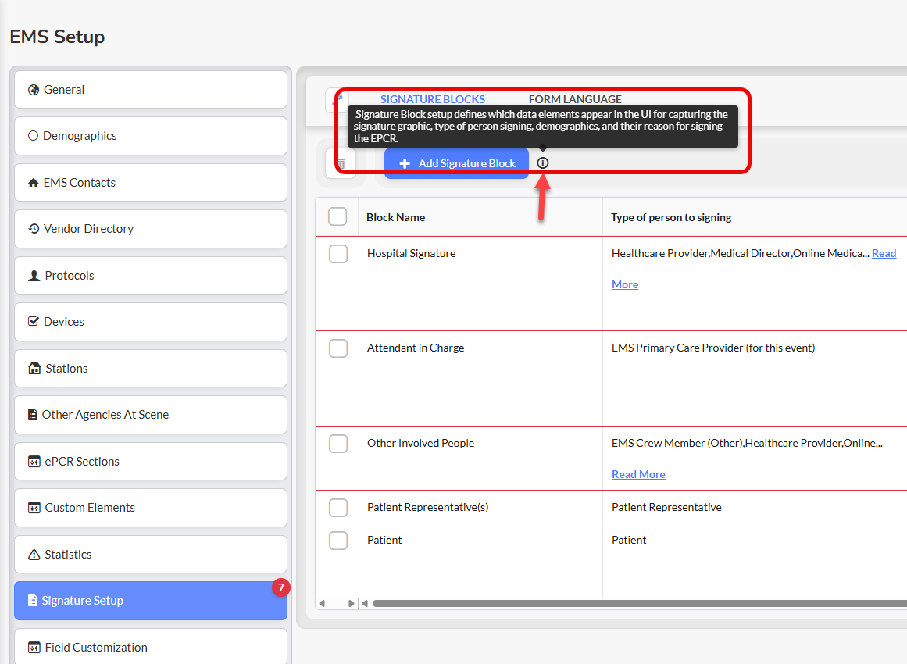
Task: Click the file icon on Signature Setup
Action: [33, 601]
